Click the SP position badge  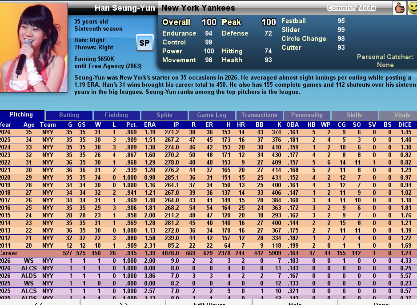(144, 43)
